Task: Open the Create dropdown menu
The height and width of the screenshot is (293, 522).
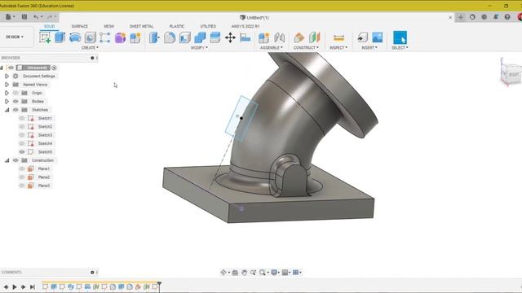Action: (x=90, y=48)
